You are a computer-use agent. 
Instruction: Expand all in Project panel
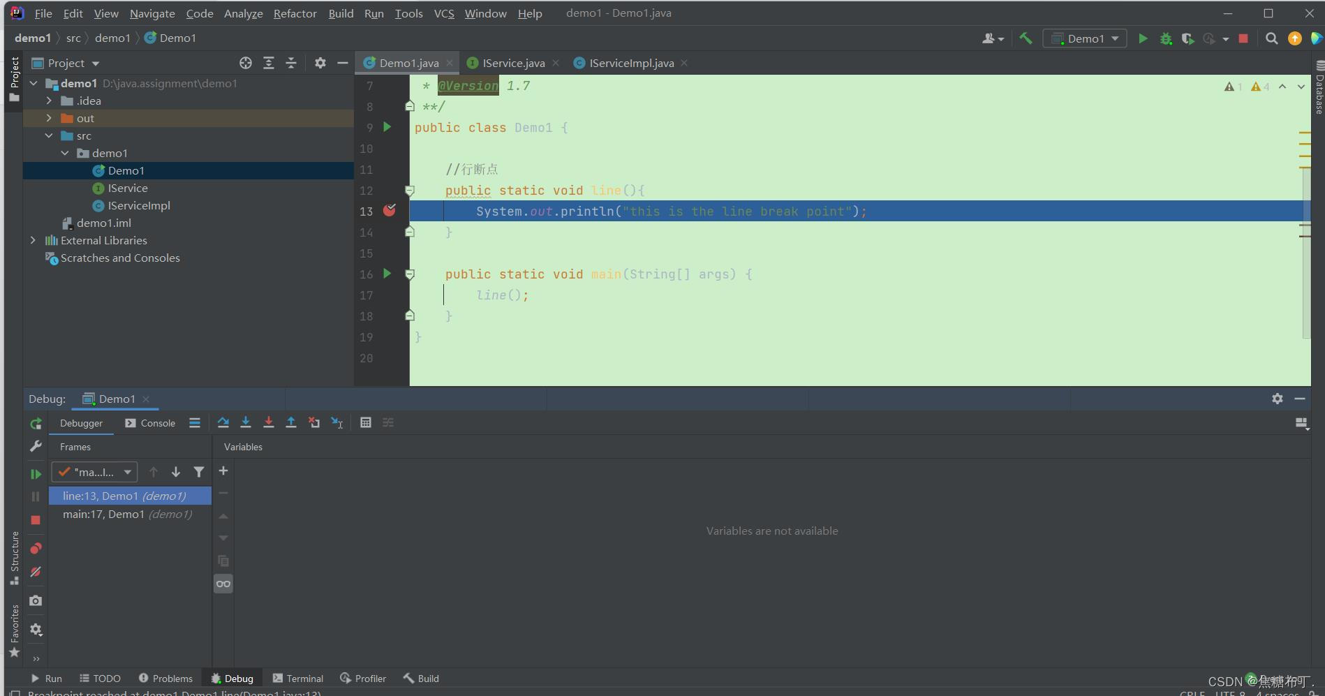point(269,63)
